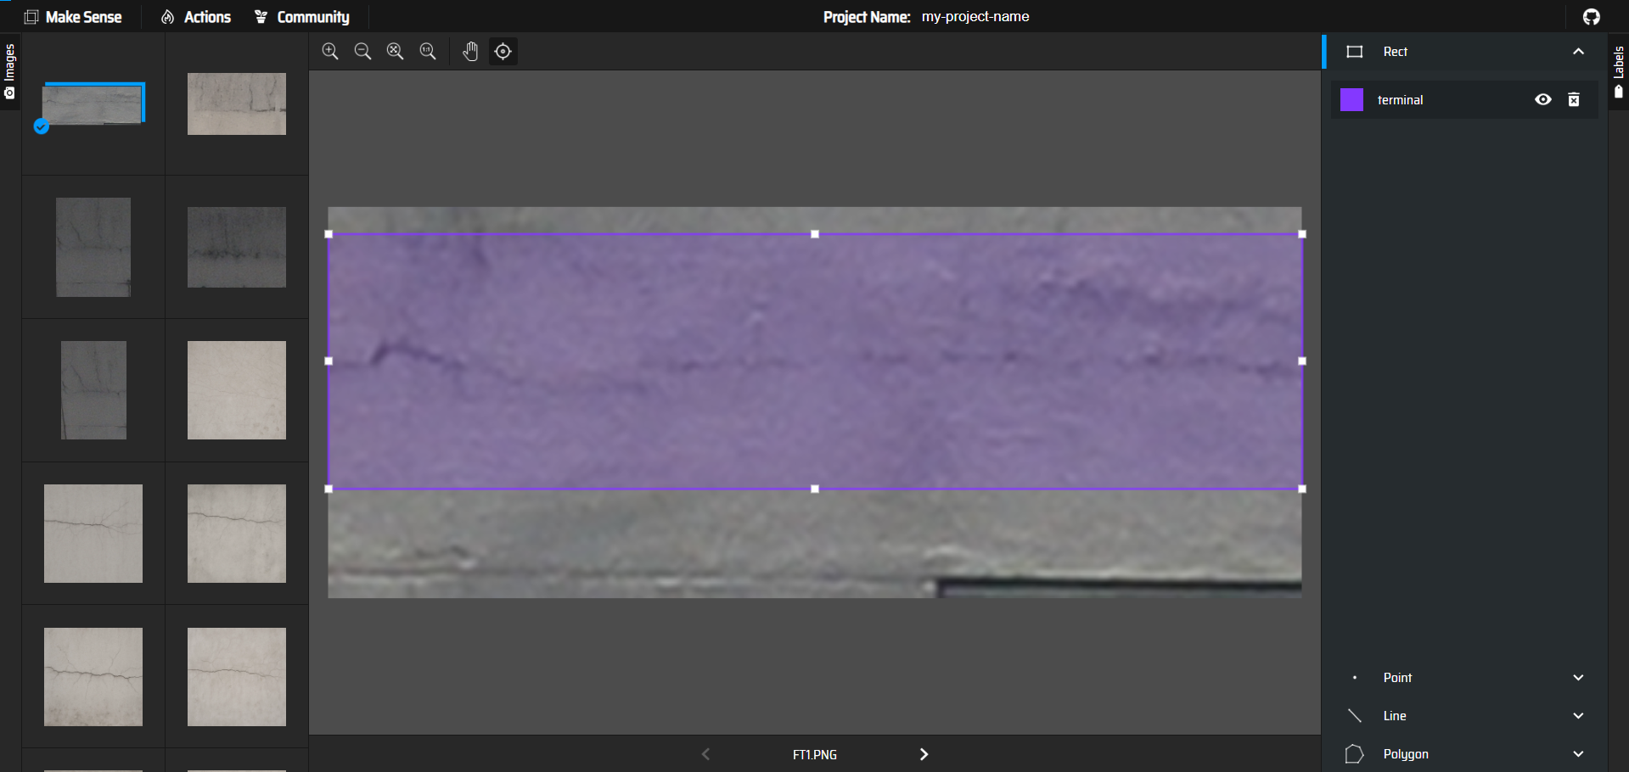Image resolution: width=1629 pixels, height=772 pixels.
Task: Select the thumbnail in second row, first column
Action: [93, 247]
